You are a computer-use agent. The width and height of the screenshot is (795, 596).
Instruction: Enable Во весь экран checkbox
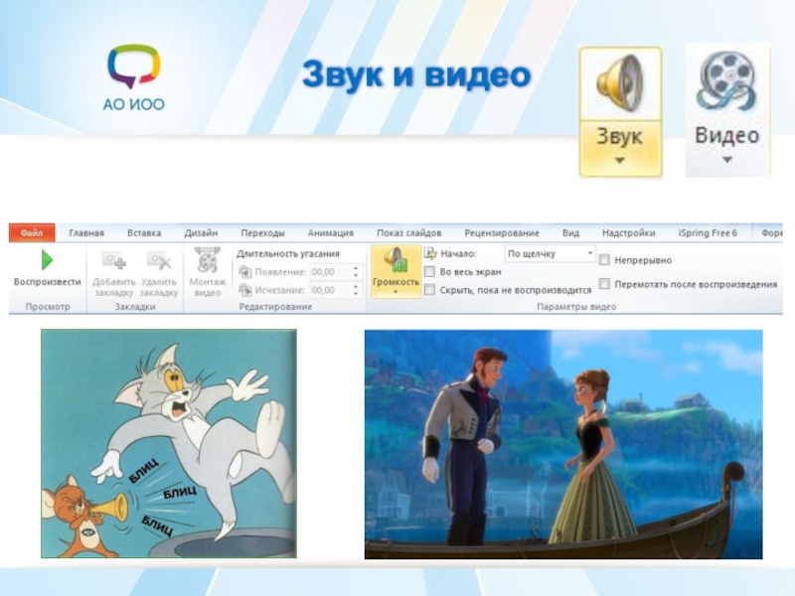click(x=429, y=271)
